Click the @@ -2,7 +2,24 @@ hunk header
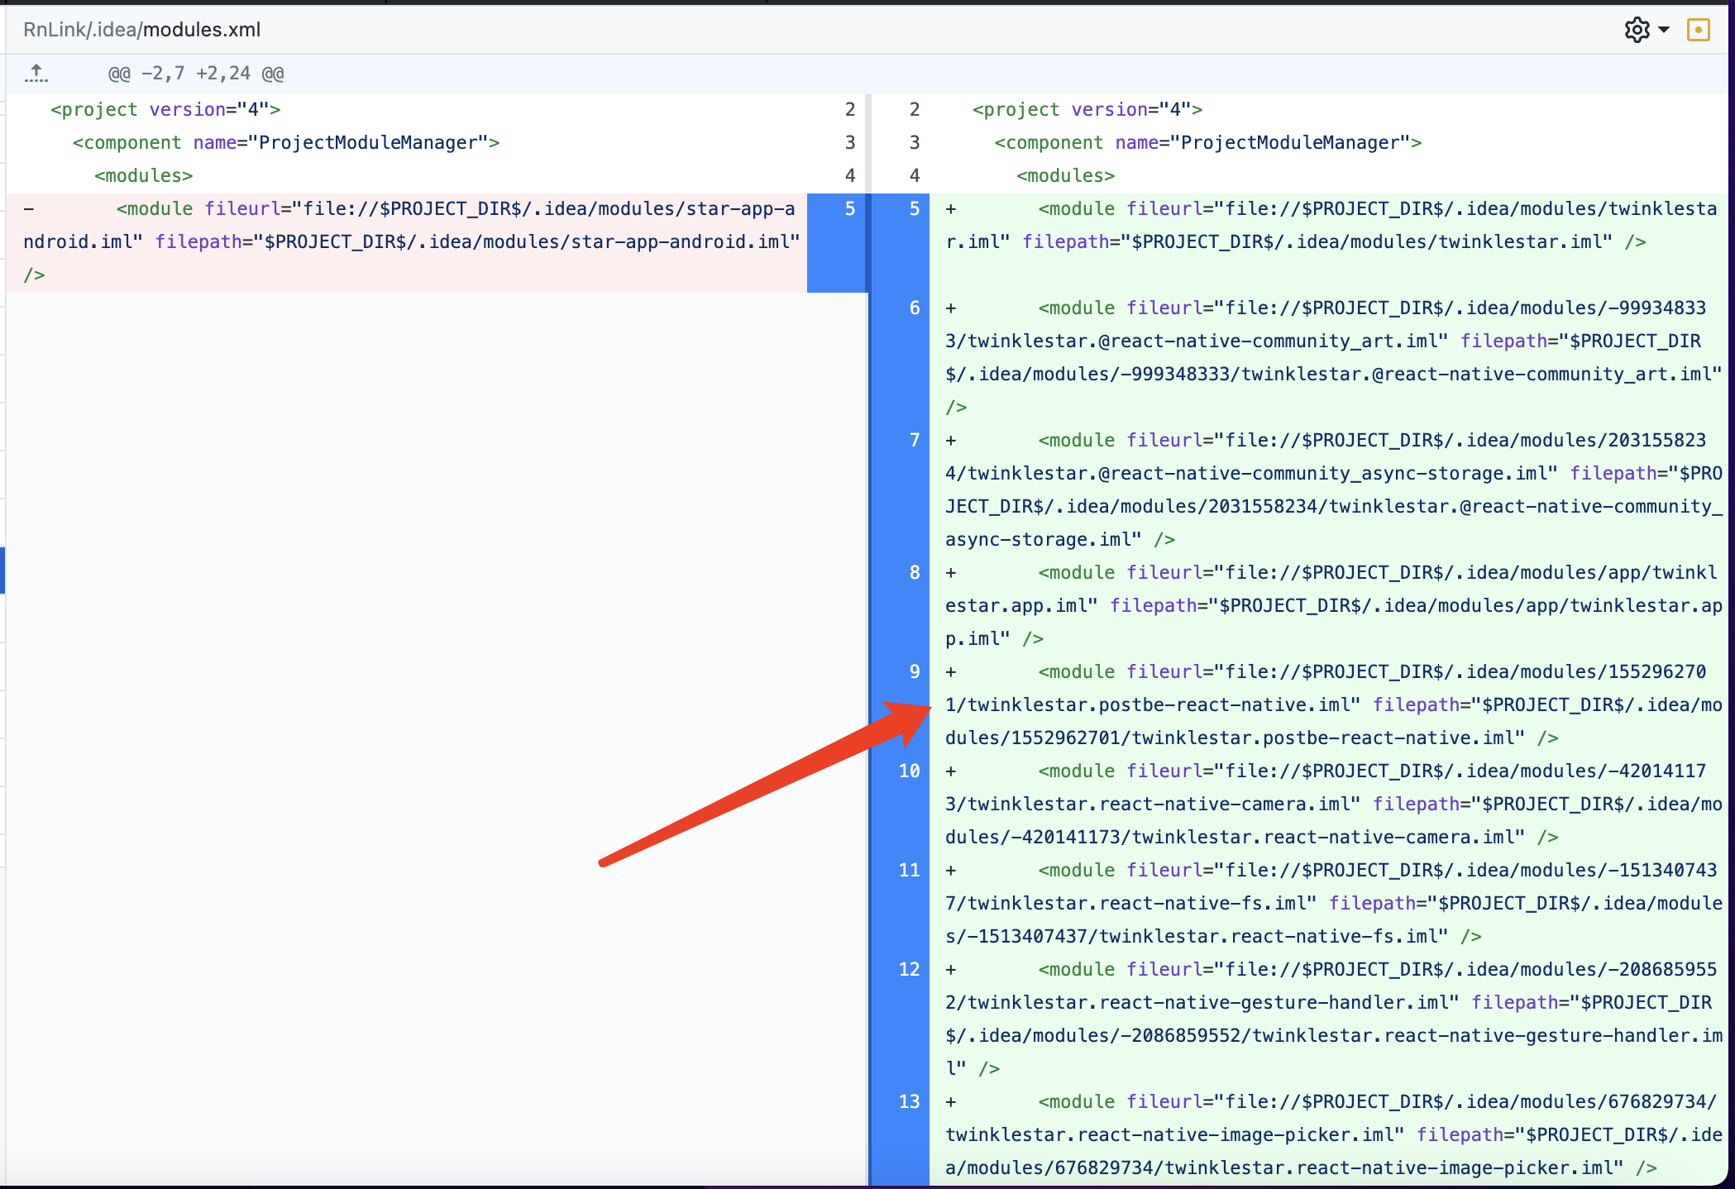1735x1189 pixels. click(196, 74)
